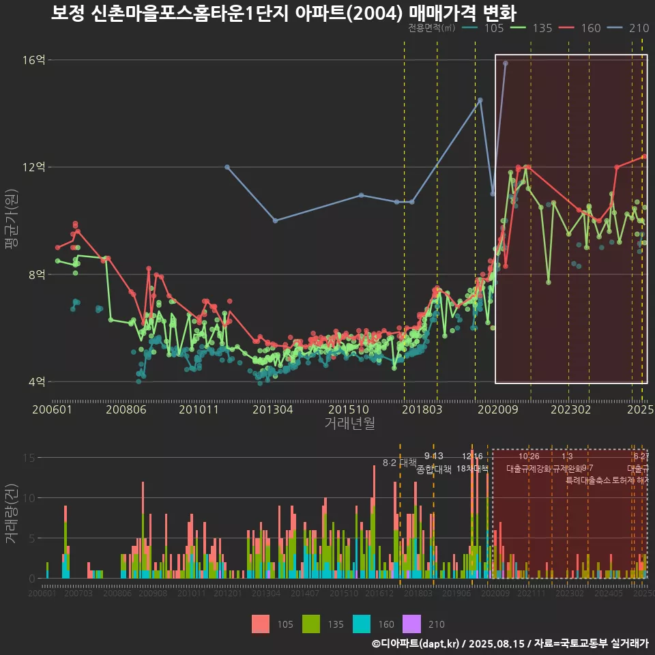Click the 202302 tick label on the price chart axis
Image resolution: width=655 pixels, height=655 pixels.
[570, 409]
